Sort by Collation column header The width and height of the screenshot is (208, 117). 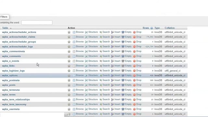click(x=170, y=28)
